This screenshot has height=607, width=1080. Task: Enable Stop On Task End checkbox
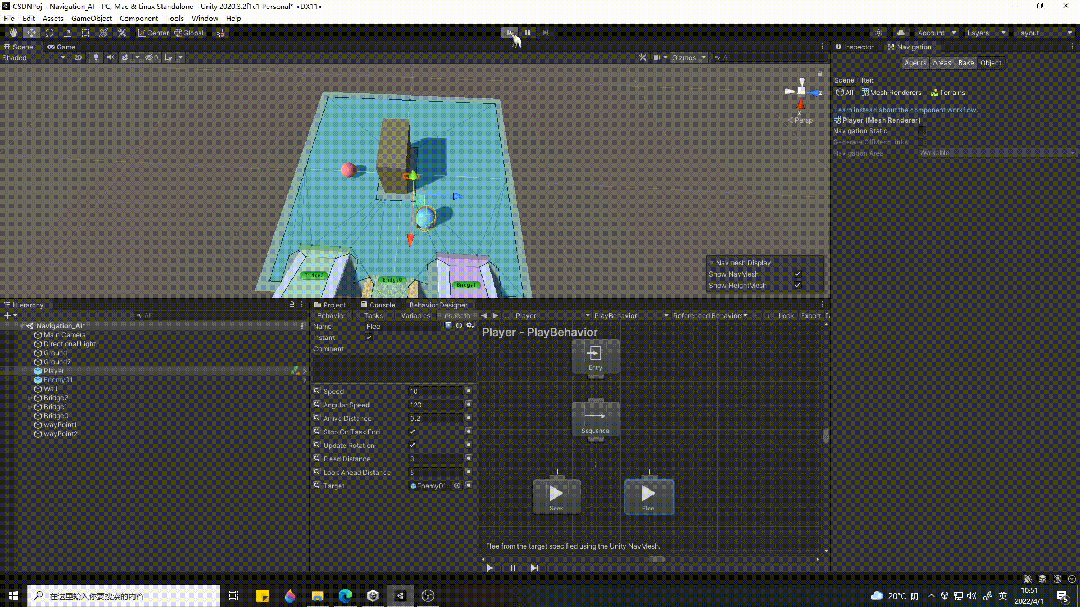(412, 431)
